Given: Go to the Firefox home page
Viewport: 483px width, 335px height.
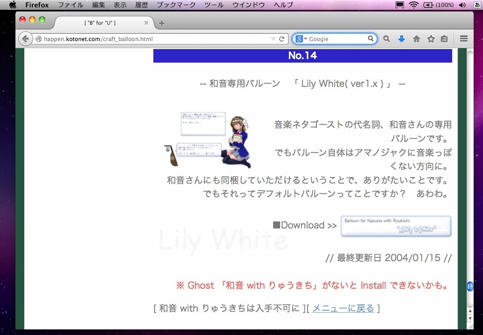Looking at the screenshot, I should 416,39.
